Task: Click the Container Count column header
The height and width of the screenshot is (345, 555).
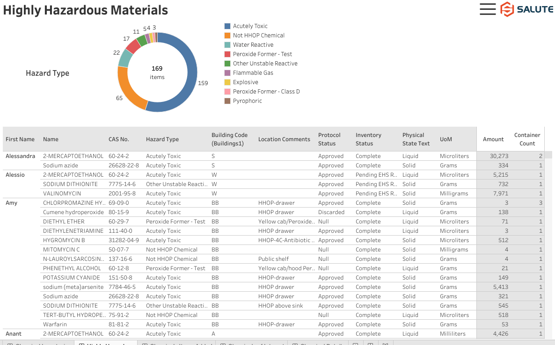Action: [x=527, y=139]
